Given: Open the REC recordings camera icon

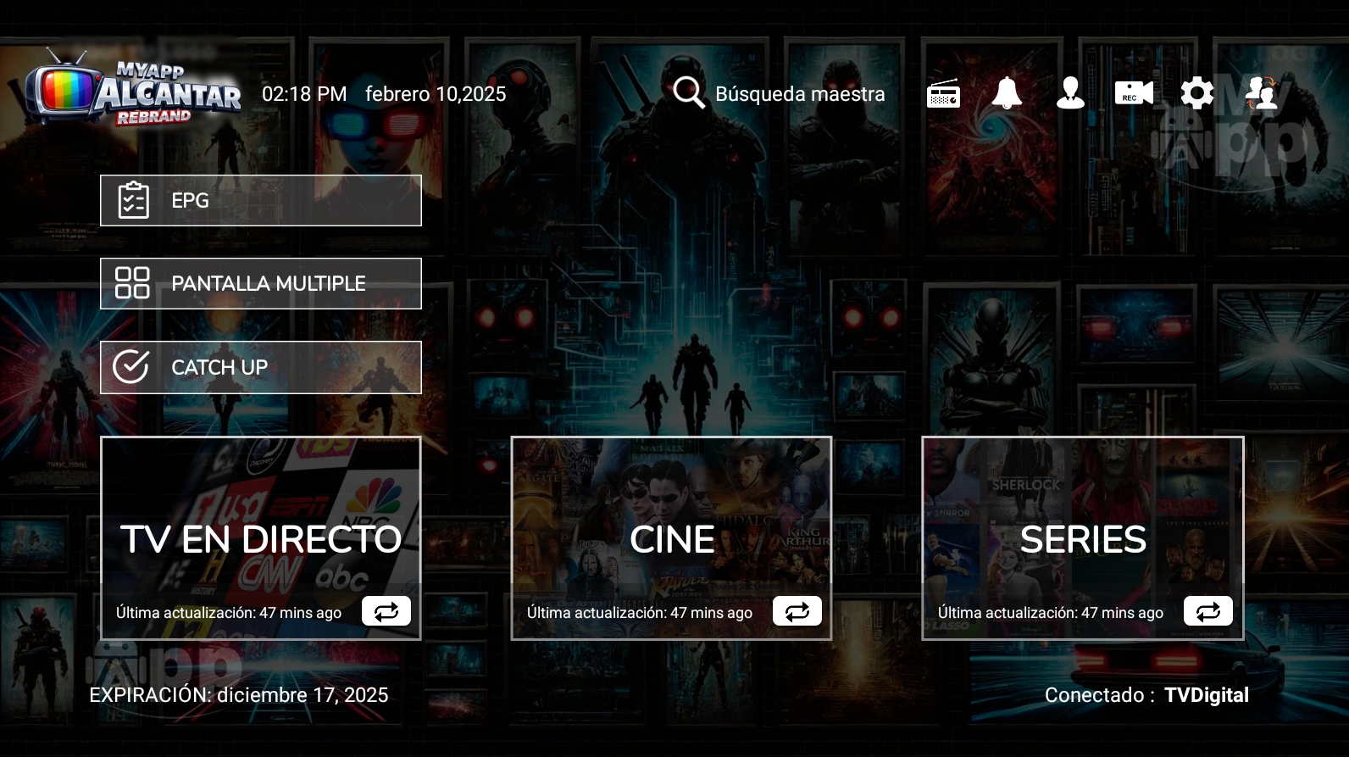Looking at the screenshot, I should click(x=1134, y=93).
